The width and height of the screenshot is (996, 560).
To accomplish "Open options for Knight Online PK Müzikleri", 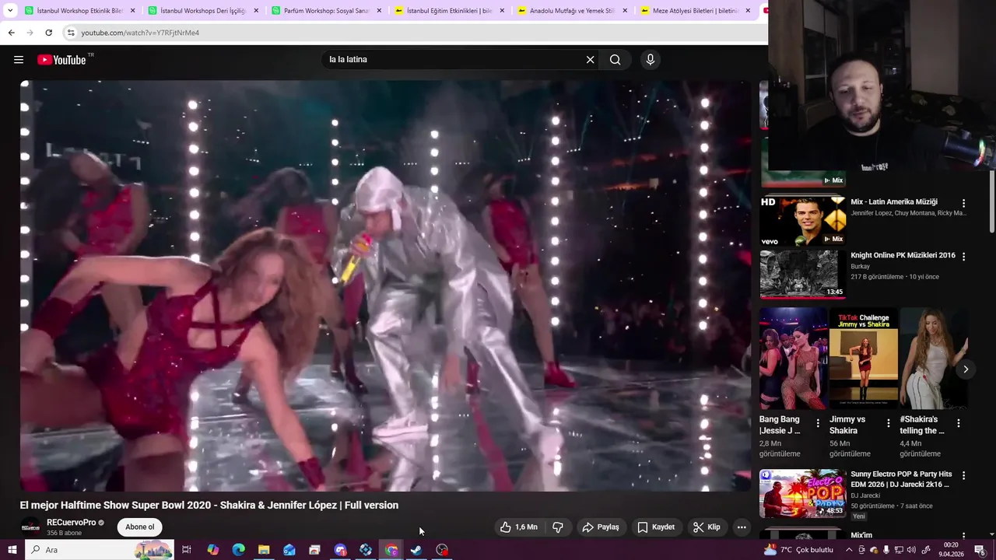I will (x=963, y=257).
